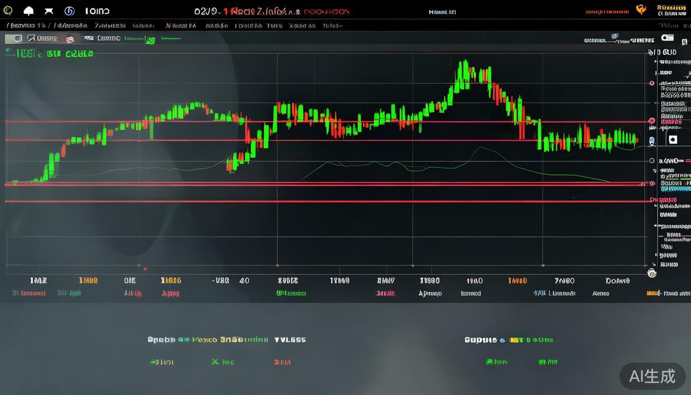Select the menu item with the red X

(x=180, y=25)
